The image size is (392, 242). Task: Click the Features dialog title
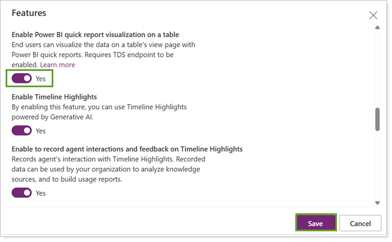pyautogui.click(x=29, y=12)
